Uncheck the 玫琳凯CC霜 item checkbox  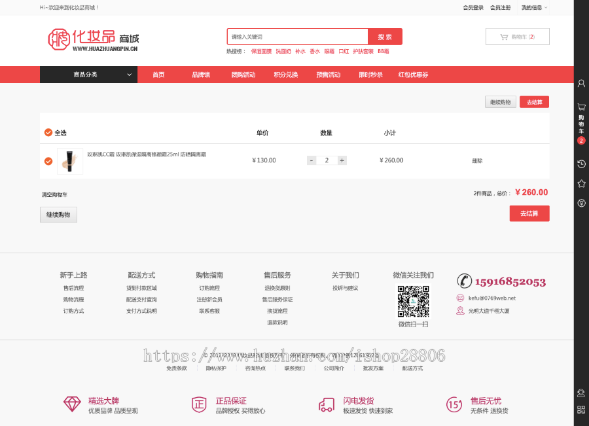pyautogui.click(x=48, y=161)
